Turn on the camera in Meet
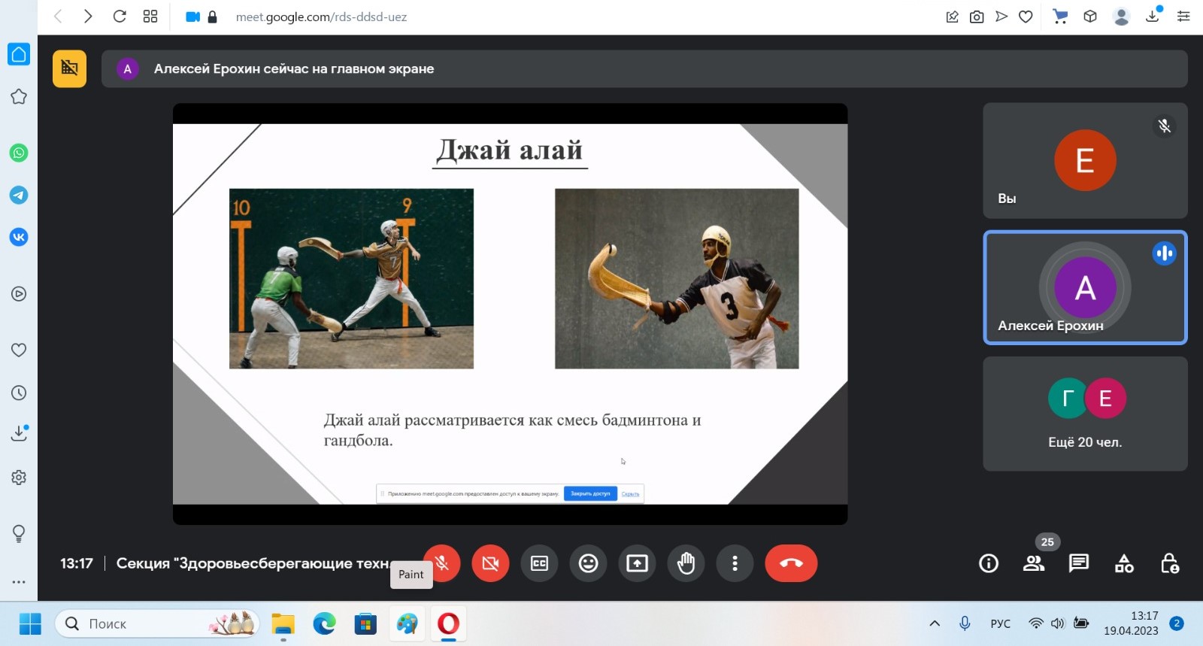This screenshot has height=646, width=1203. point(490,563)
